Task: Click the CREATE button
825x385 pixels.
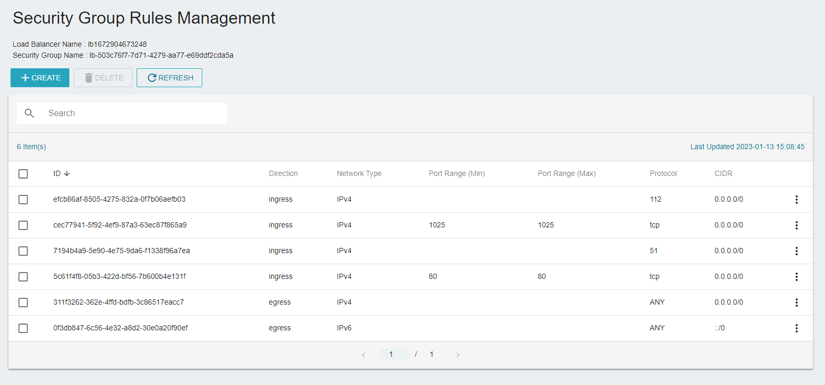Action: coord(40,78)
